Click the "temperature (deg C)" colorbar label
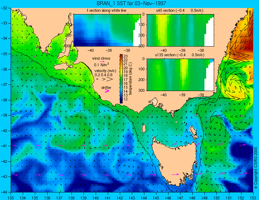This screenshot has width=259, height=200. pyautogui.click(x=131, y=79)
